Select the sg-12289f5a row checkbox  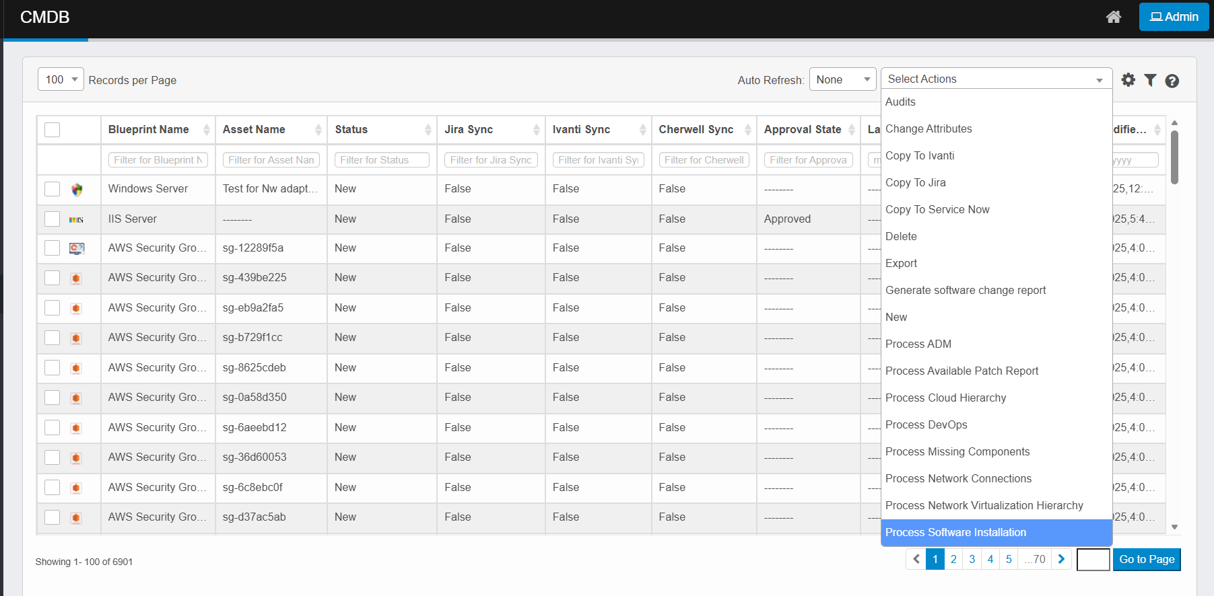pos(53,248)
